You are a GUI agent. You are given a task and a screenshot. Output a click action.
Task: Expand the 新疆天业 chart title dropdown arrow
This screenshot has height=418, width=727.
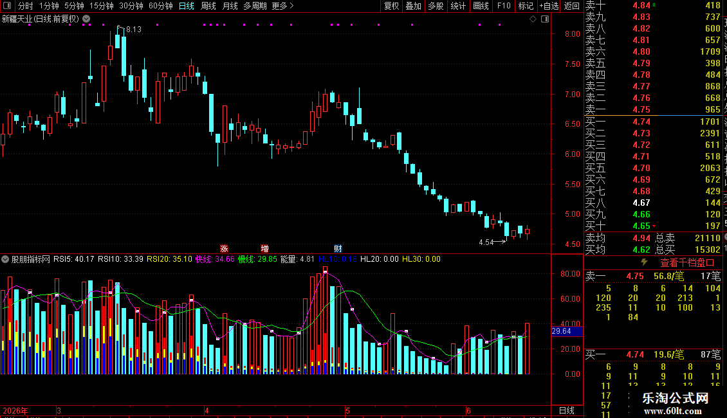tap(86, 19)
